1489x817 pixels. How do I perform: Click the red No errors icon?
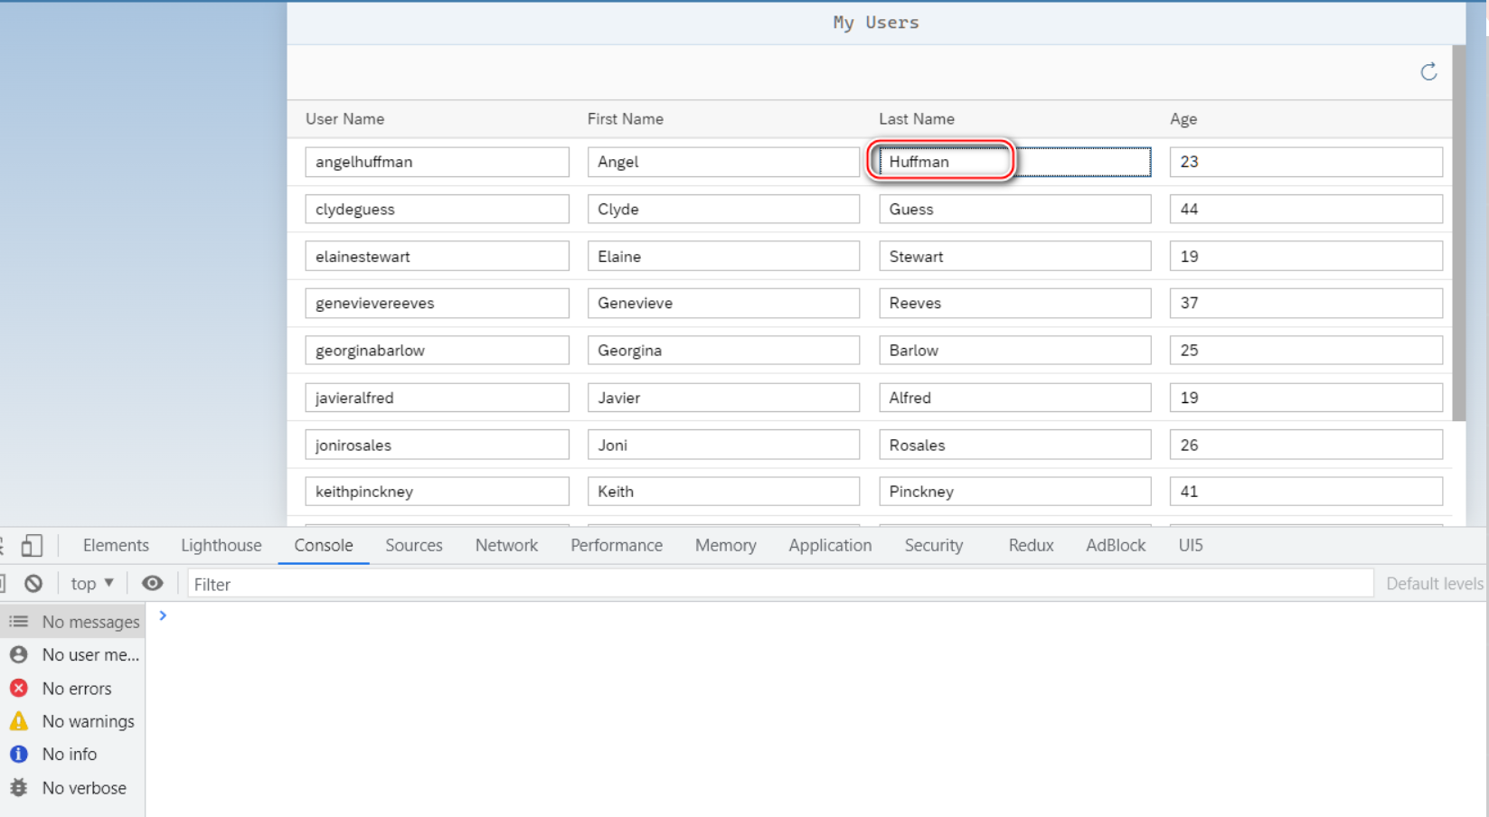pos(19,689)
